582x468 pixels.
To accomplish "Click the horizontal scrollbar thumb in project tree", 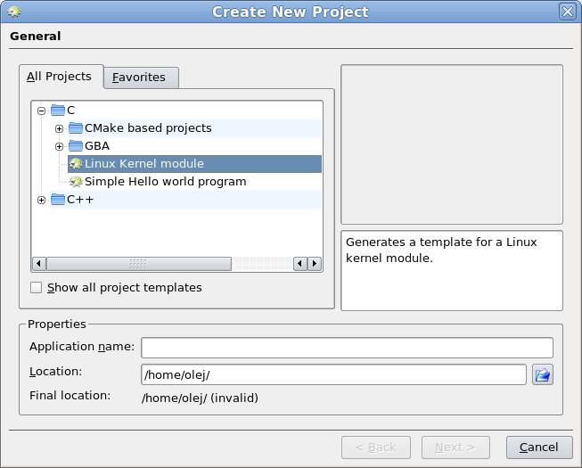I will 139,264.
